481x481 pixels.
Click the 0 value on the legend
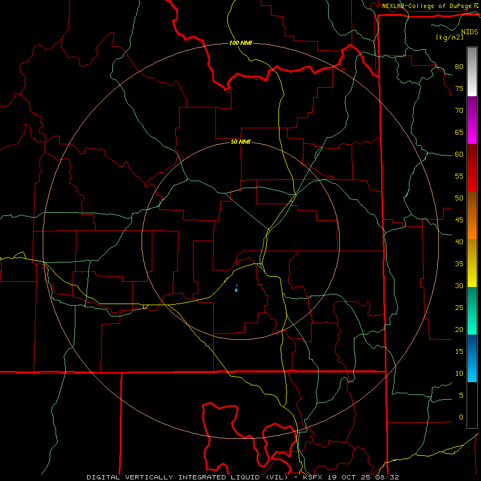[x=461, y=417]
